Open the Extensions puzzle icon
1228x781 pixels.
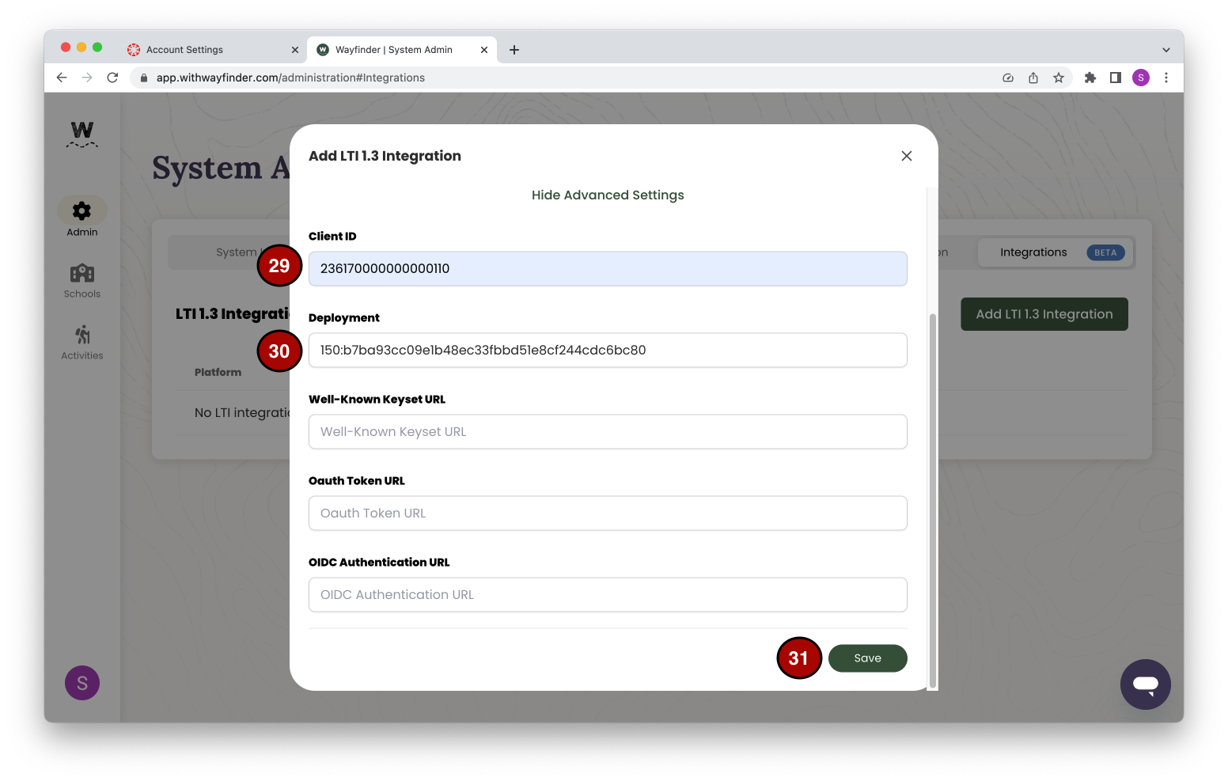click(x=1090, y=78)
